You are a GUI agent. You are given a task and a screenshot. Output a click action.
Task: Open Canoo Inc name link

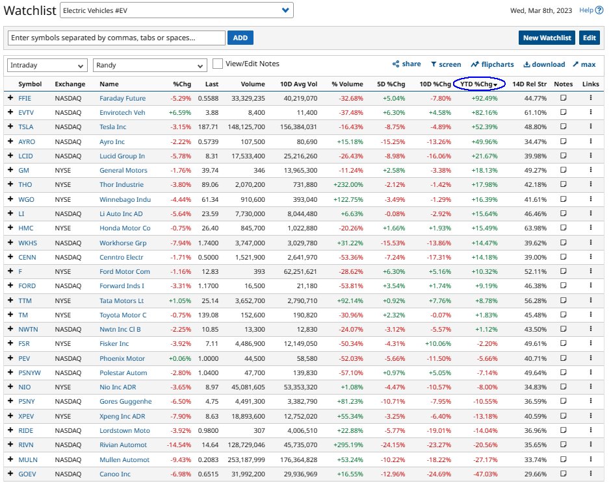pyautogui.click(x=115, y=474)
